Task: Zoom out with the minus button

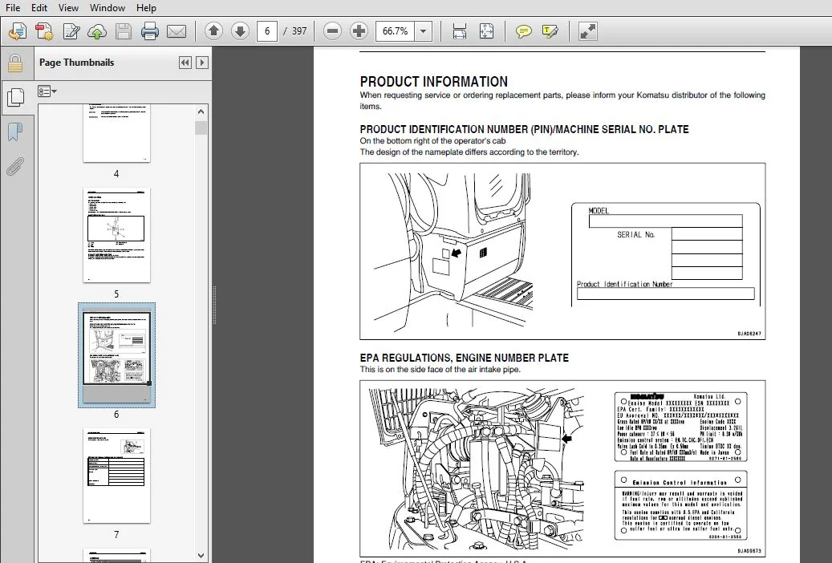Action: point(333,31)
